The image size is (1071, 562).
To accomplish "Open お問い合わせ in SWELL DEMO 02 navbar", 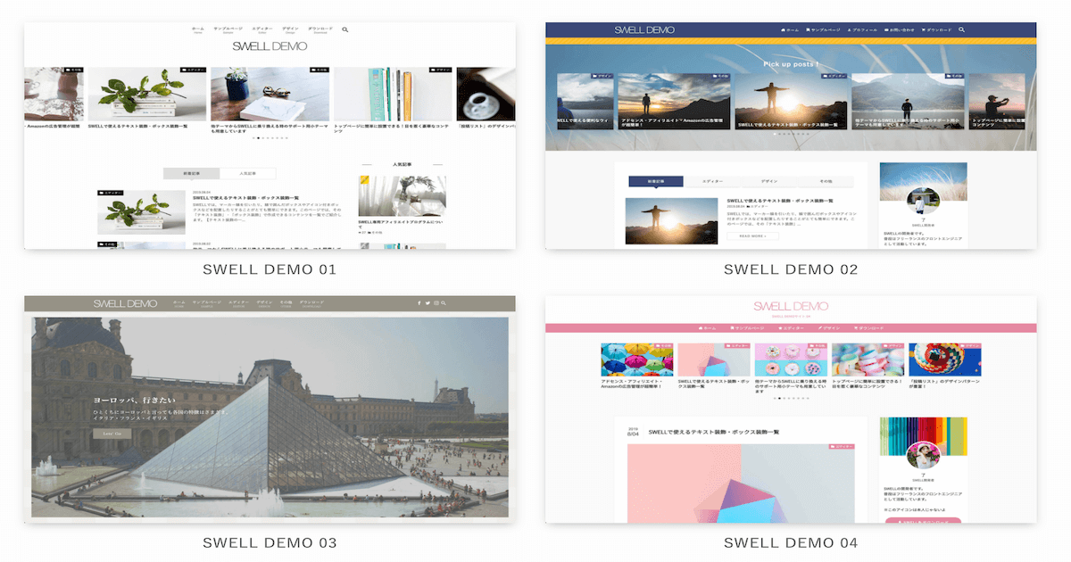I will click(901, 29).
